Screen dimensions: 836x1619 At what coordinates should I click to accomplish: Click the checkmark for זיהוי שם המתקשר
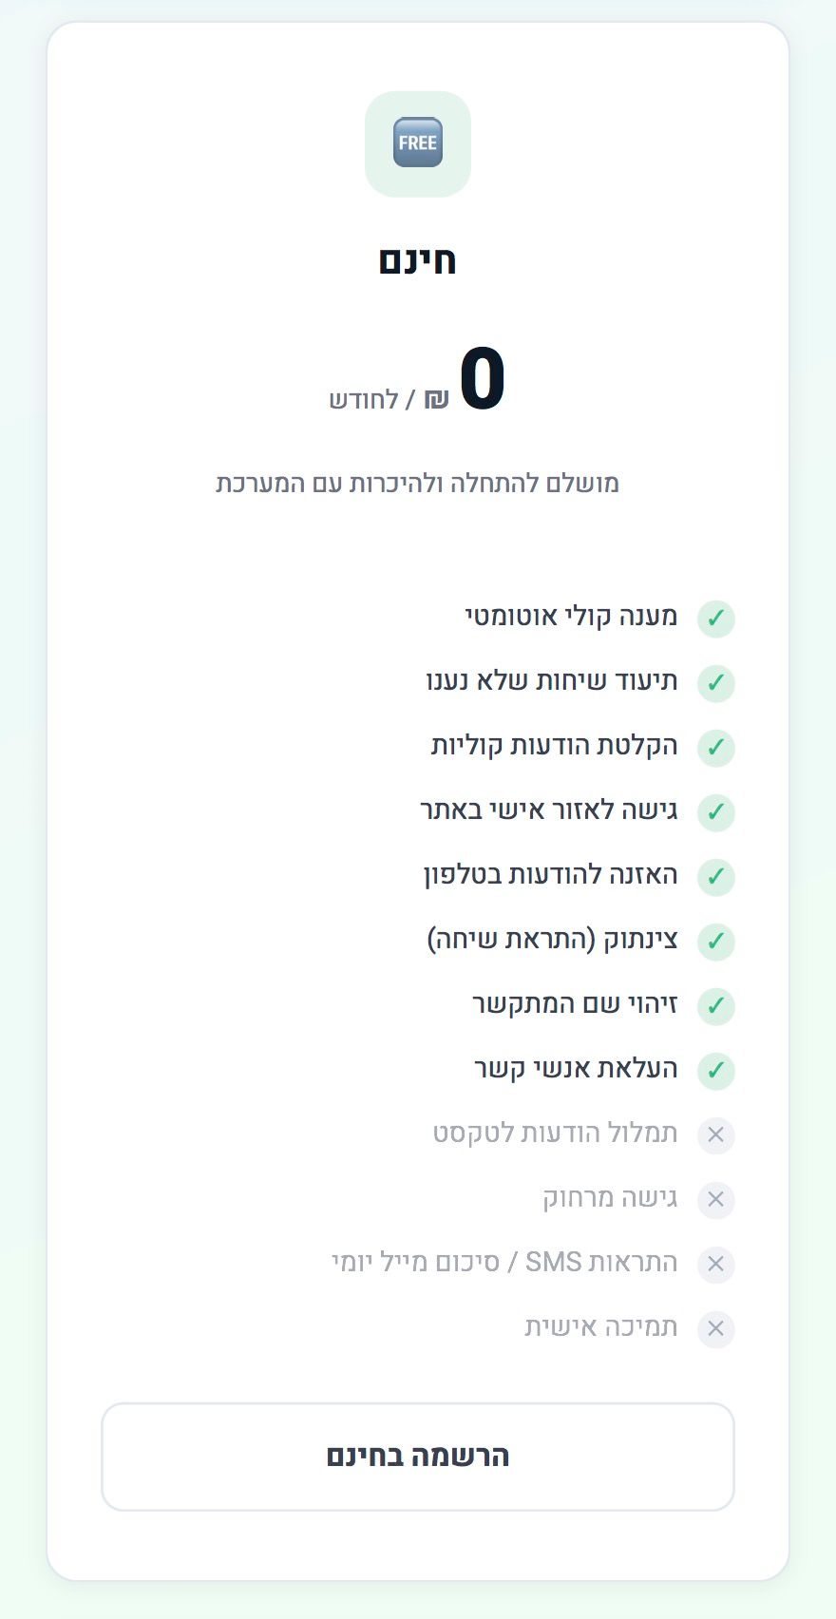tap(715, 1005)
